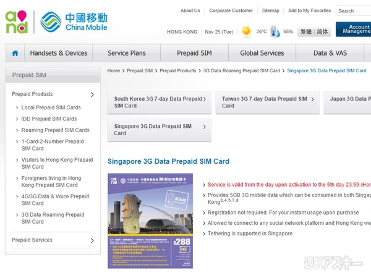The width and height of the screenshot is (371, 278).
Task: Click Add to My Favorites
Action: (310, 11)
